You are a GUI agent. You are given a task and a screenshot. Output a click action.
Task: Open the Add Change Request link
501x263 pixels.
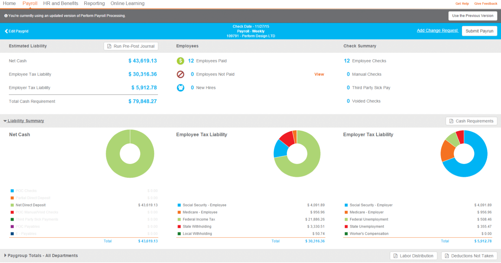[x=437, y=30]
